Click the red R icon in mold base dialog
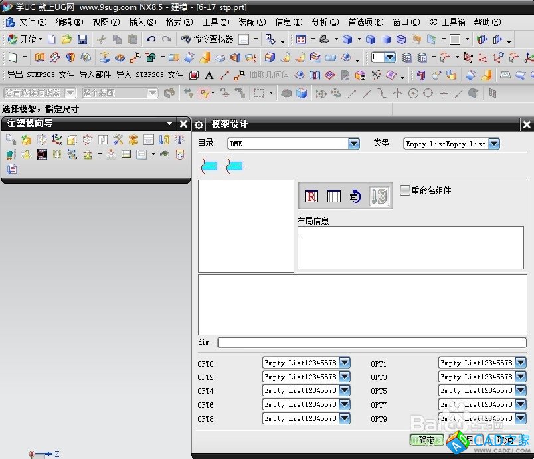The height and width of the screenshot is (459, 534). coord(311,196)
